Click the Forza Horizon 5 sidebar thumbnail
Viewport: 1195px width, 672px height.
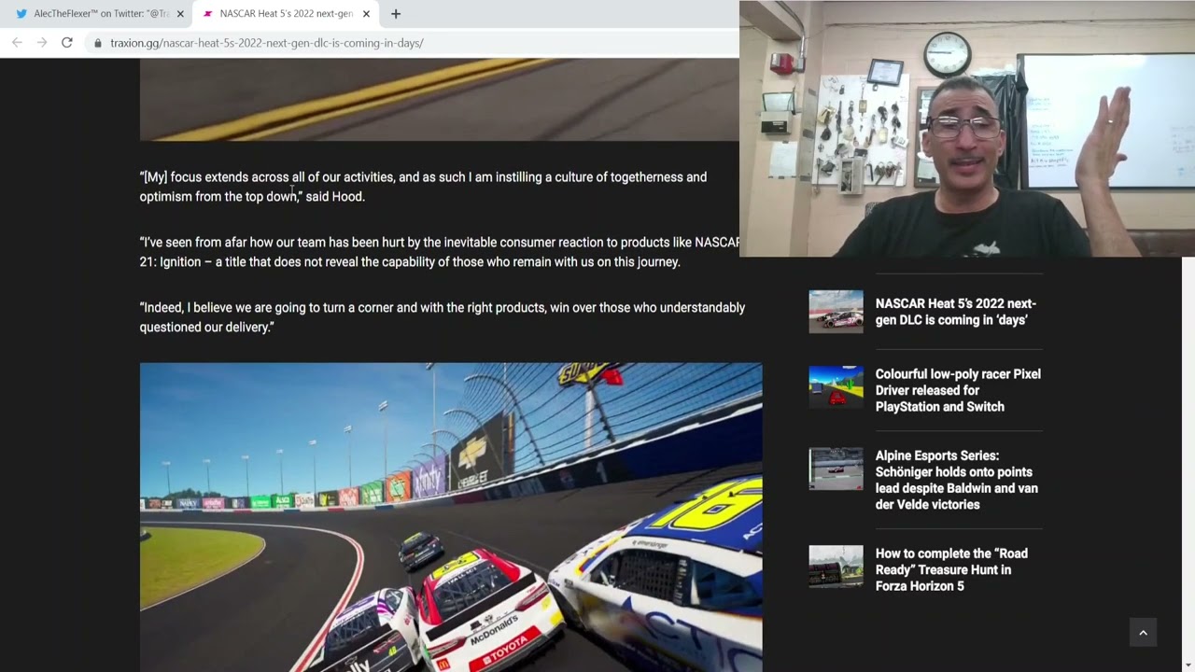(x=836, y=567)
